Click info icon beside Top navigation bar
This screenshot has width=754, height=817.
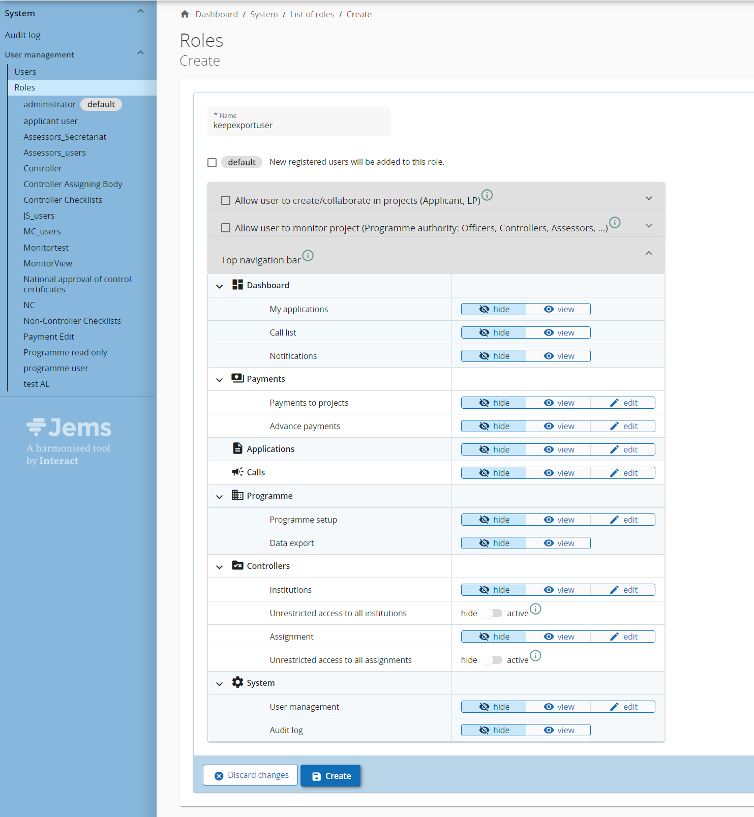pyautogui.click(x=308, y=255)
